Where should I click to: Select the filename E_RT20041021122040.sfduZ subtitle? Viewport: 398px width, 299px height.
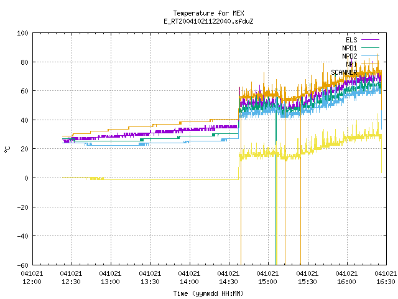click(x=208, y=21)
